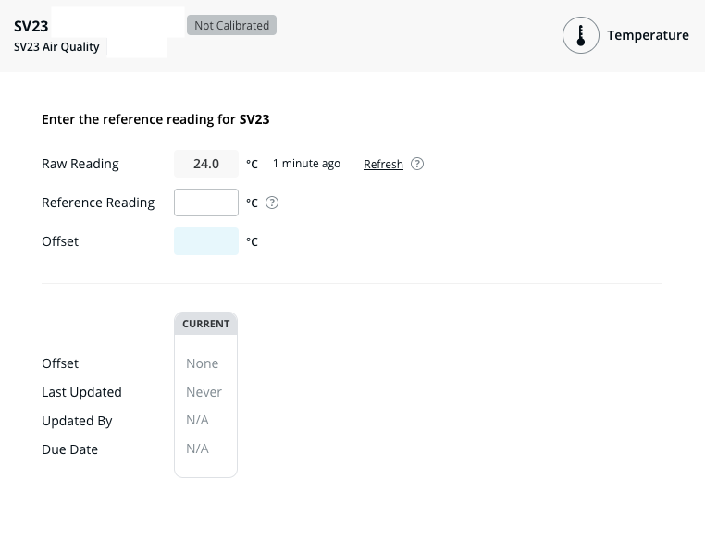Click the 'Never' last updated value
Screen dimensions: 705x553
pos(204,392)
